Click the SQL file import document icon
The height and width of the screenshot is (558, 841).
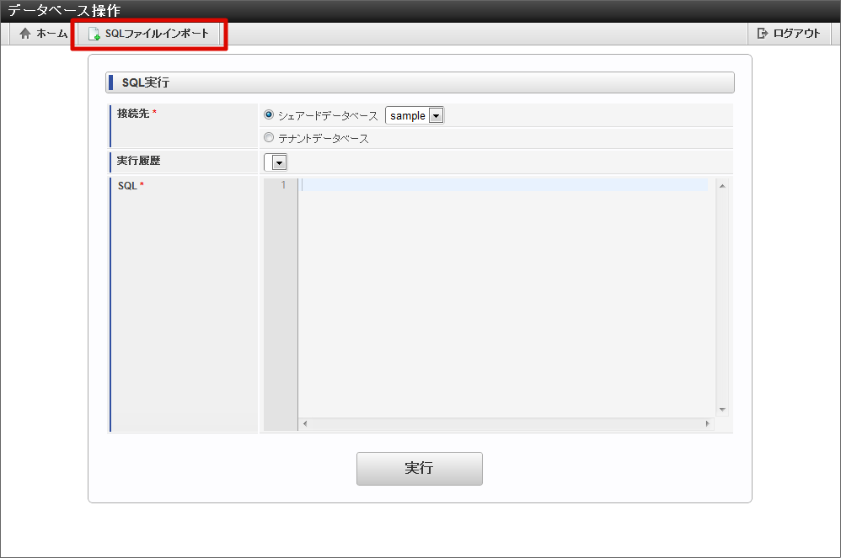point(94,34)
